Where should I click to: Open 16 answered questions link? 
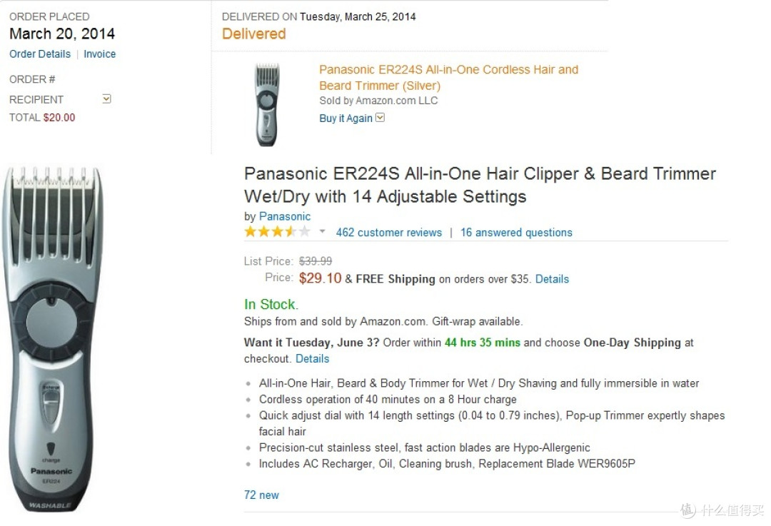coord(516,233)
